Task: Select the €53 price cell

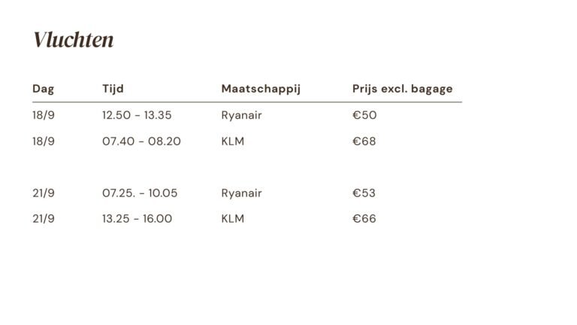Action: point(364,193)
